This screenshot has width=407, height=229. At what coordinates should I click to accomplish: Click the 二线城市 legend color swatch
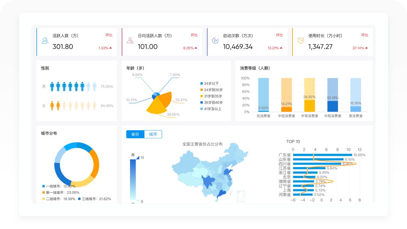coord(44,199)
